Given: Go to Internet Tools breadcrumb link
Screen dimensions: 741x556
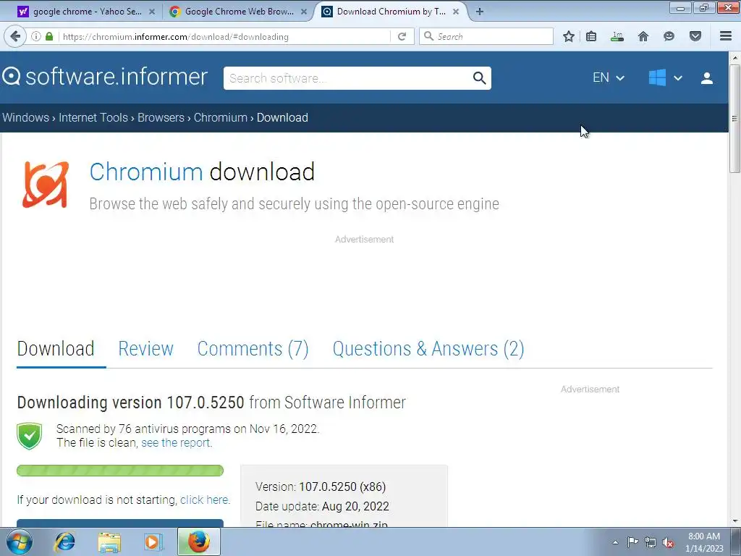Looking at the screenshot, I should (93, 118).
